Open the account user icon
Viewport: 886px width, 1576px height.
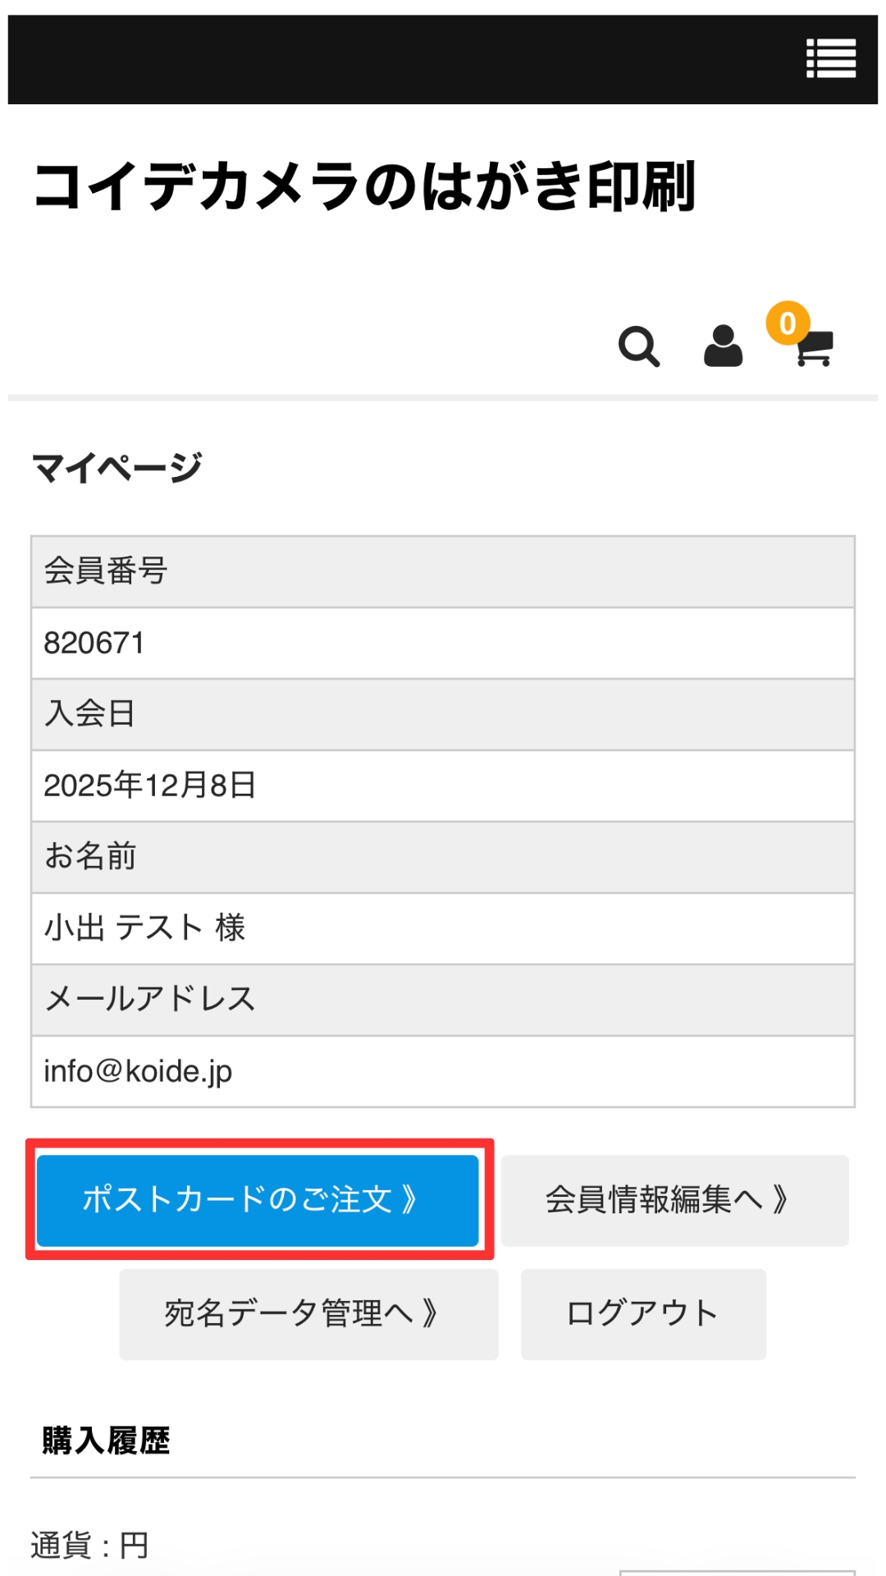tap(723, 346)
